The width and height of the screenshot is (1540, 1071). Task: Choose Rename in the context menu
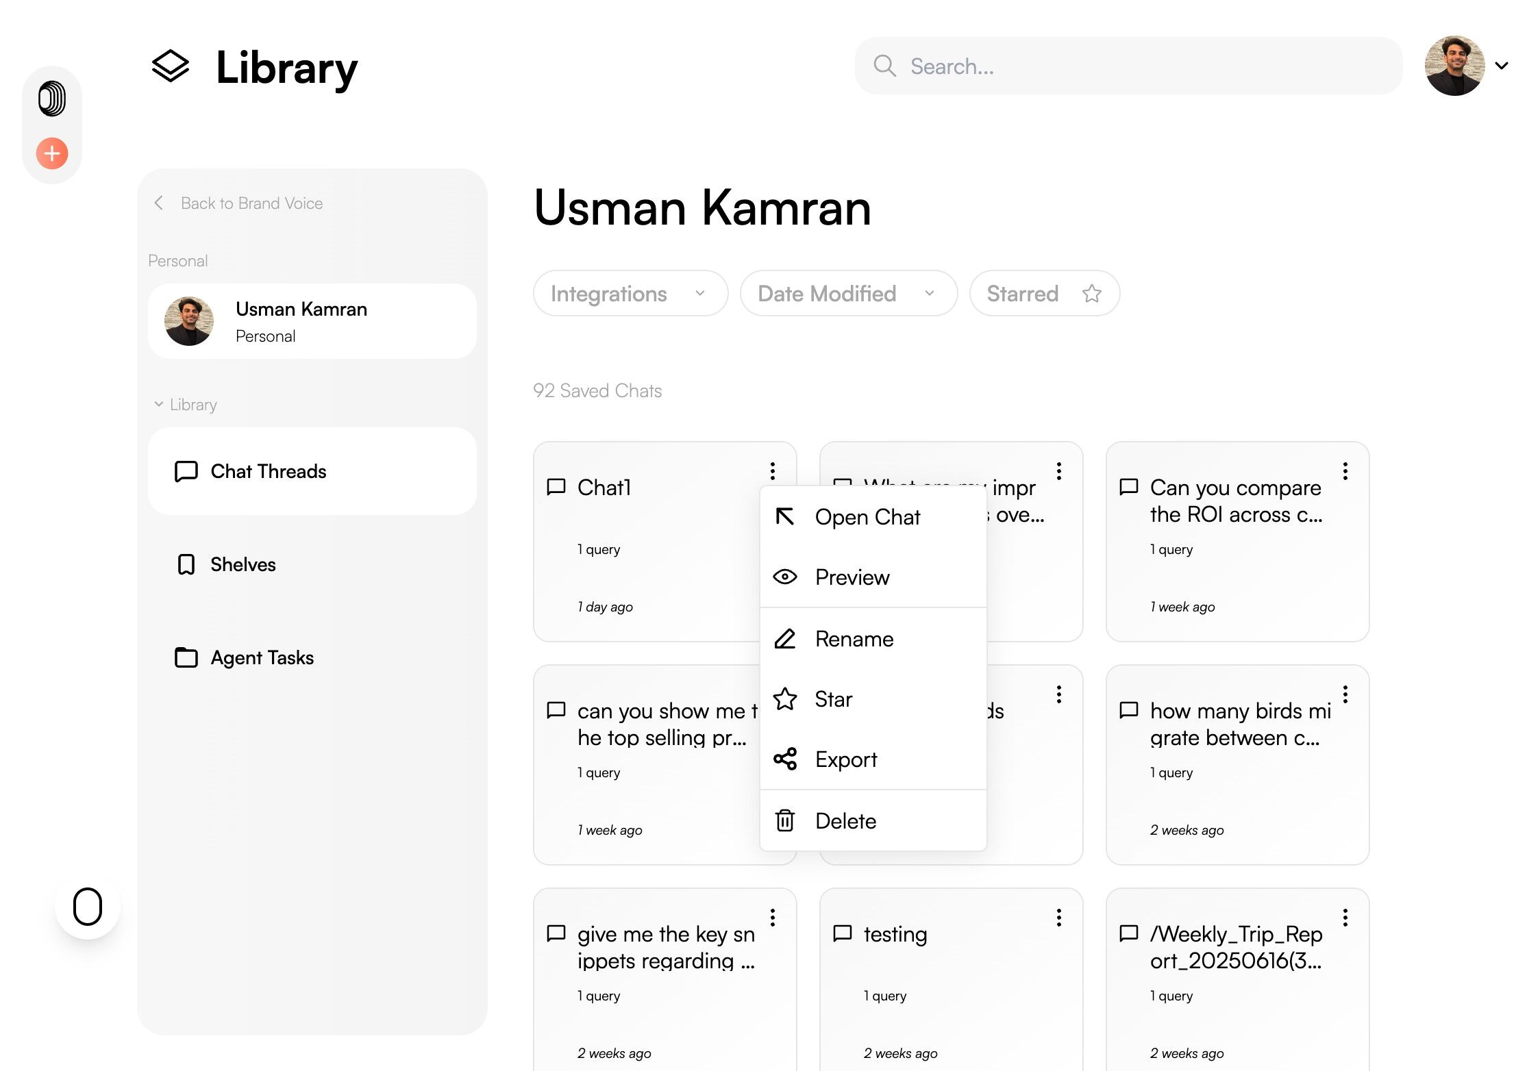(x=854, y=639)
